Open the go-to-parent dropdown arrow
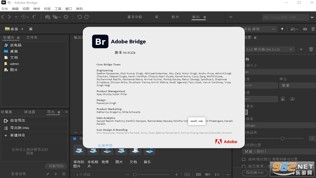Viewport: 316px width, 178px height. [16, 17]
